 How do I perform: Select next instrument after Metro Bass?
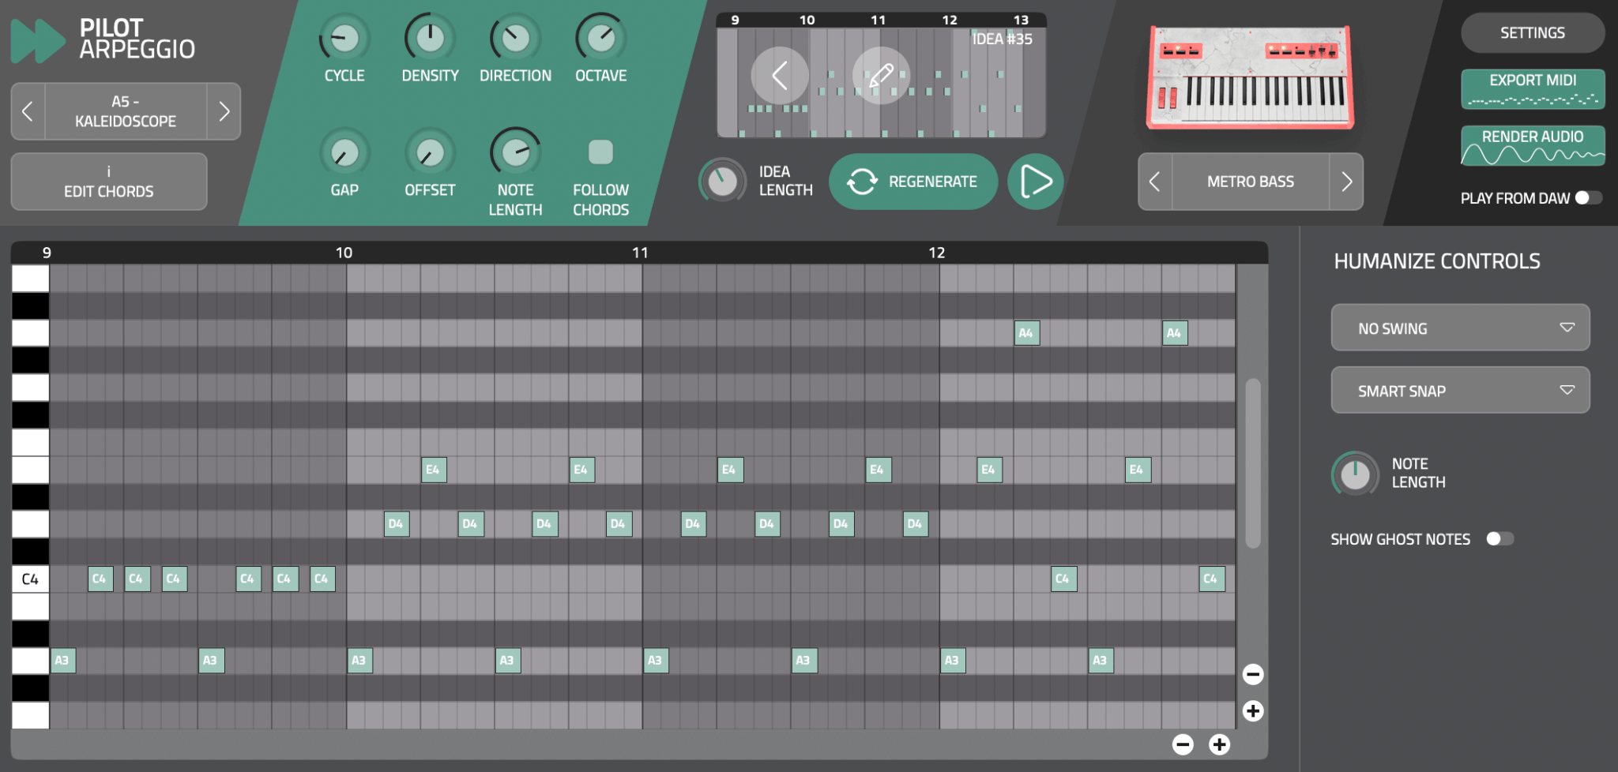1346,182
